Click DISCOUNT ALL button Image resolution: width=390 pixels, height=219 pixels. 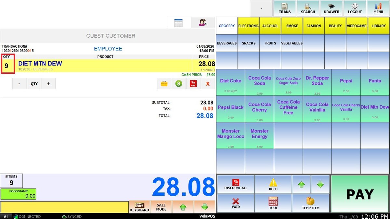(236, 184)
